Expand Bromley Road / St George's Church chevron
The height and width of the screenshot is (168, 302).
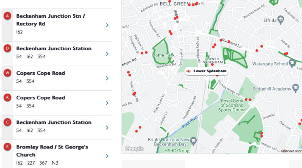(x=107, y=156)
